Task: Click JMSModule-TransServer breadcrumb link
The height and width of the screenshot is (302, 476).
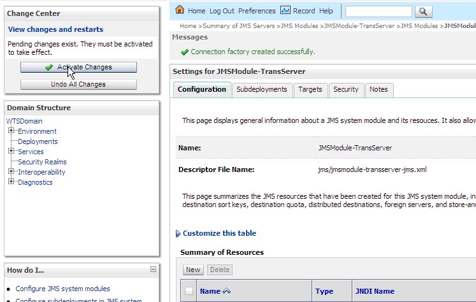Action: (359, 26)
